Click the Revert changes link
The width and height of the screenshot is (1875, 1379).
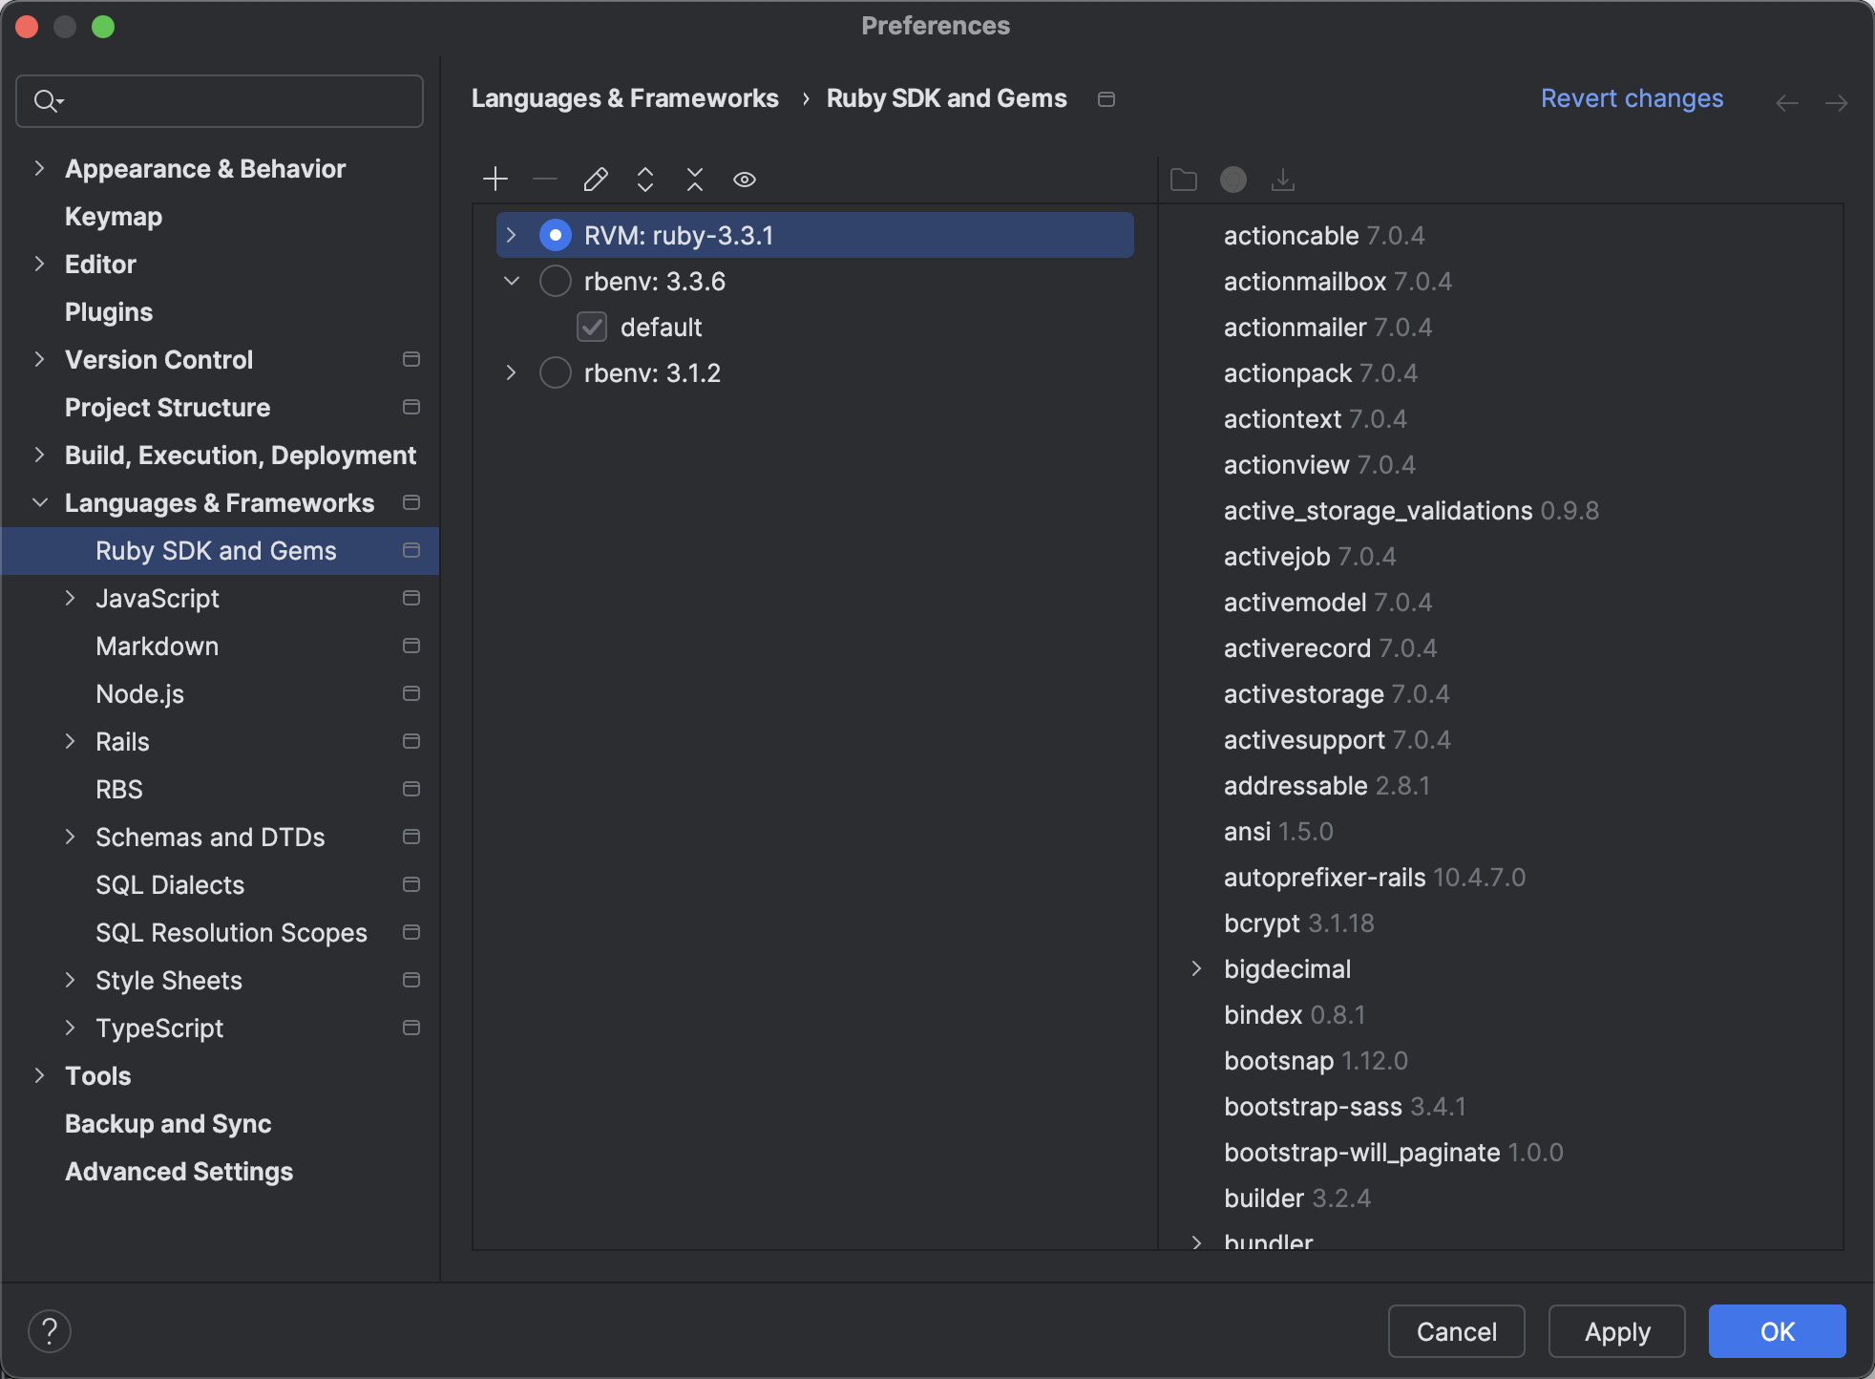[x=1632, y=98]
